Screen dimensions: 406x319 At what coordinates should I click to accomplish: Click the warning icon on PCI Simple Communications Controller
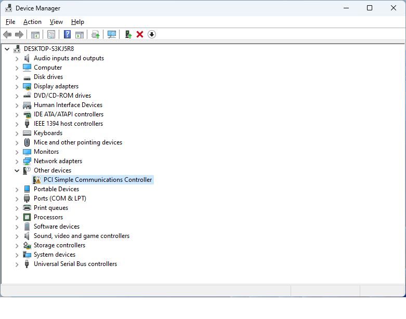[x=37, y=180]
